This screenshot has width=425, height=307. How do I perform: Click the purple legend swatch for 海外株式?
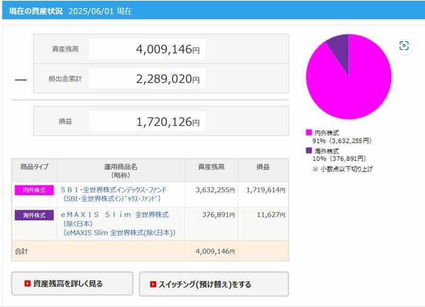[309, 151]
